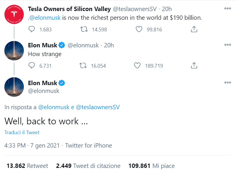
Task: Like the Tesla Owners richest person tweet
Action: [x=139, y=29]
